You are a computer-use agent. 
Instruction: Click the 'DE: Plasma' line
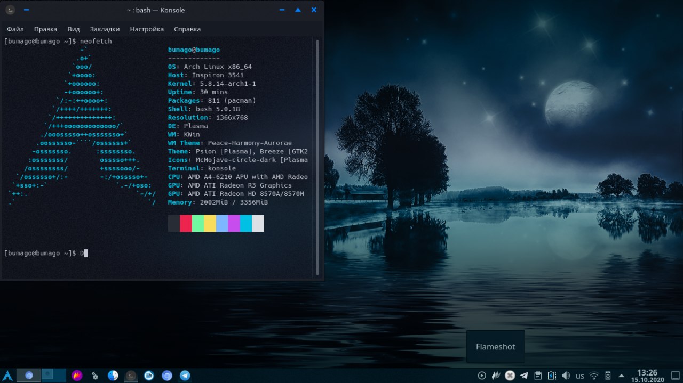tap(188, 126)
